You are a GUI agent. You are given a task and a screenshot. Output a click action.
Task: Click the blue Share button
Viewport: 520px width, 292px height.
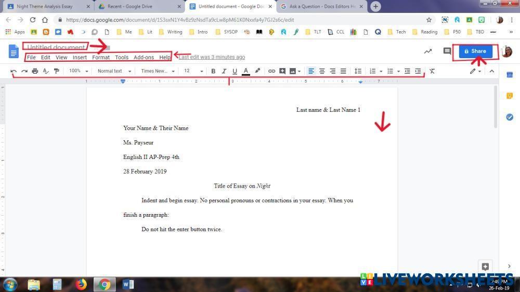pyautogui.click(x=475, y=51)
